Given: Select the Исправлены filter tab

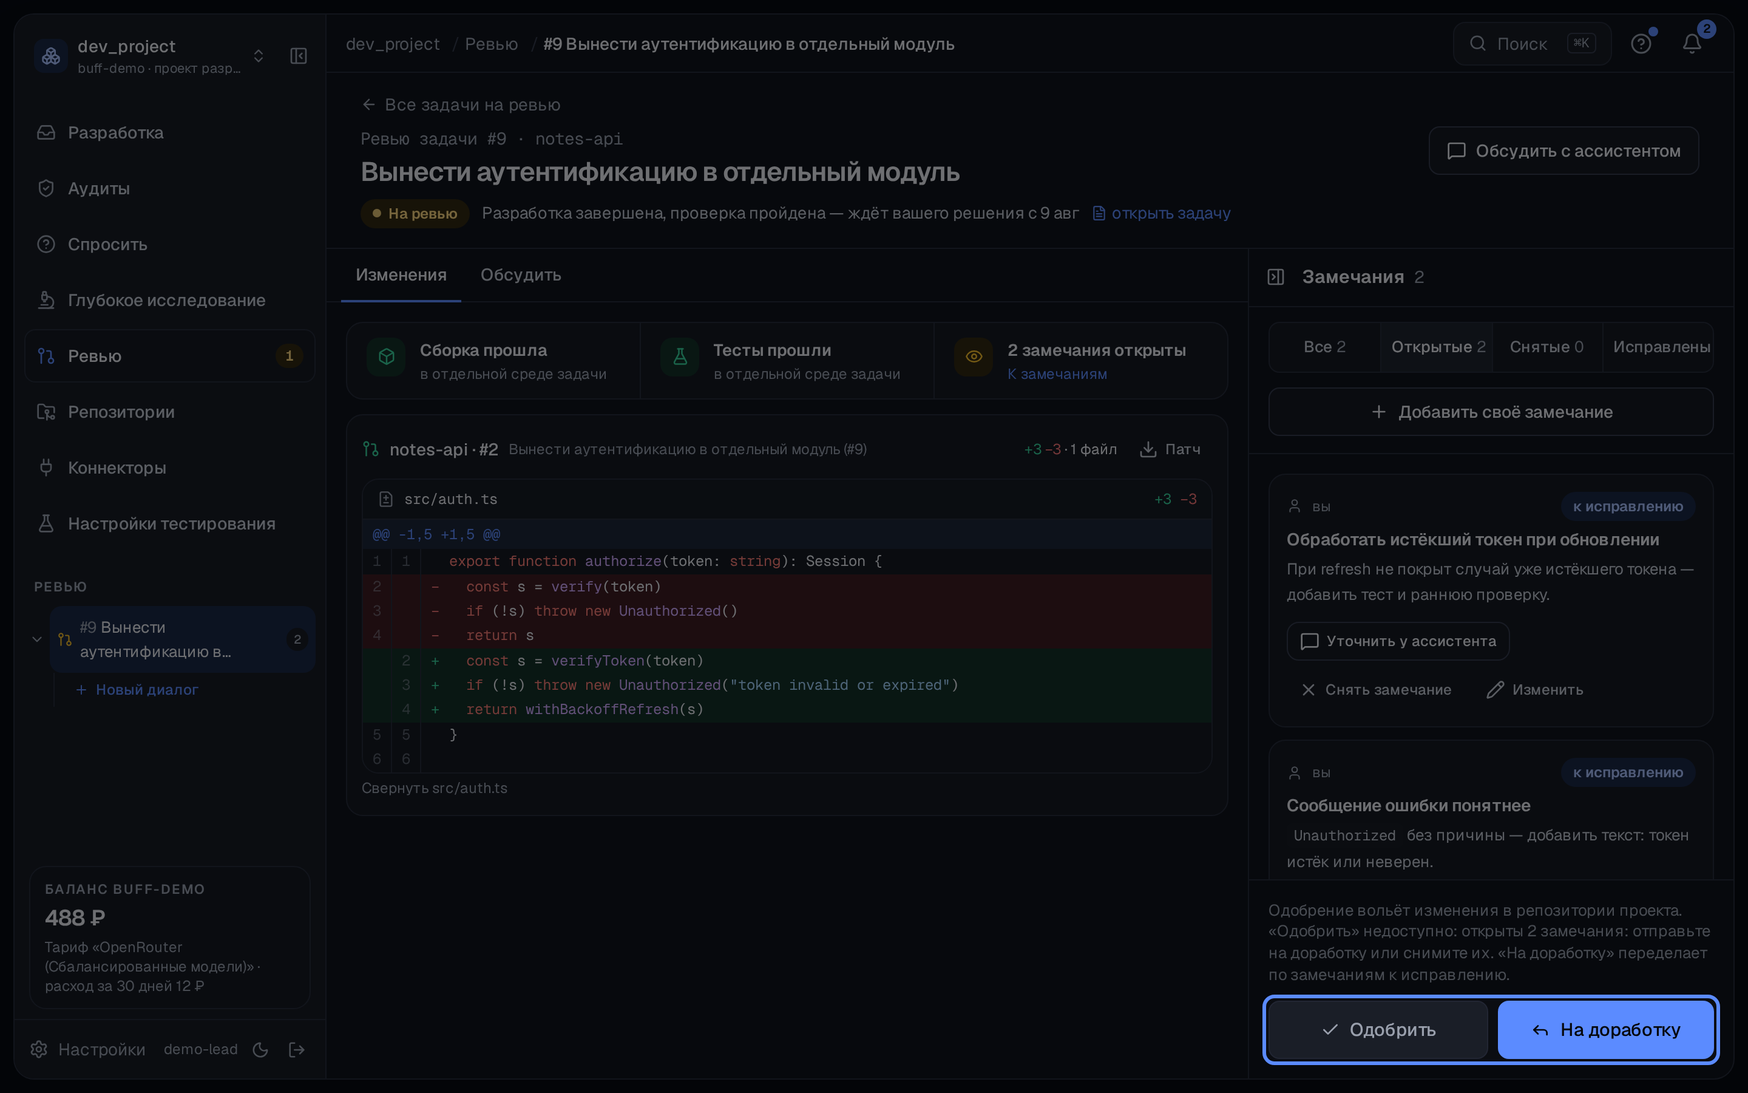Looking at the screenshot, I should pyautogui.click(x=1658, y=347).
